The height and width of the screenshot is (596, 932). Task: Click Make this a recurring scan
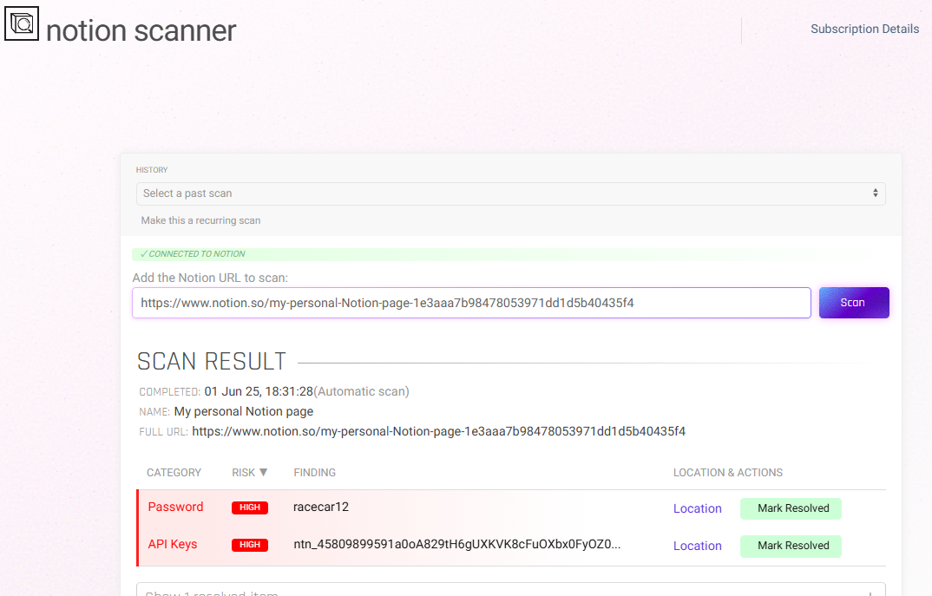tap(200, 220)
